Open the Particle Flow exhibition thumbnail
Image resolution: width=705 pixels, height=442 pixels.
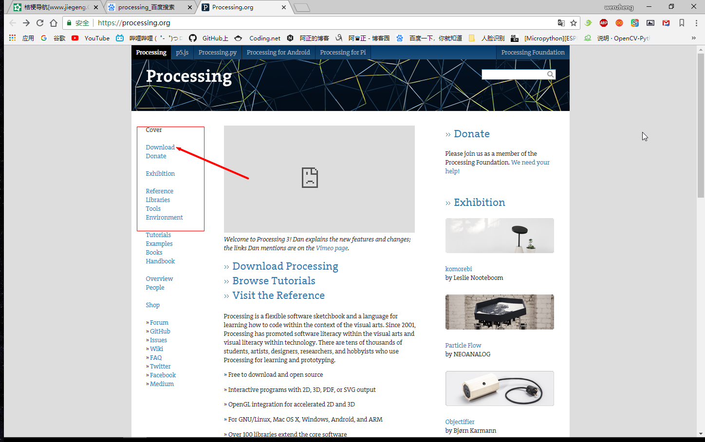[500, 312]
